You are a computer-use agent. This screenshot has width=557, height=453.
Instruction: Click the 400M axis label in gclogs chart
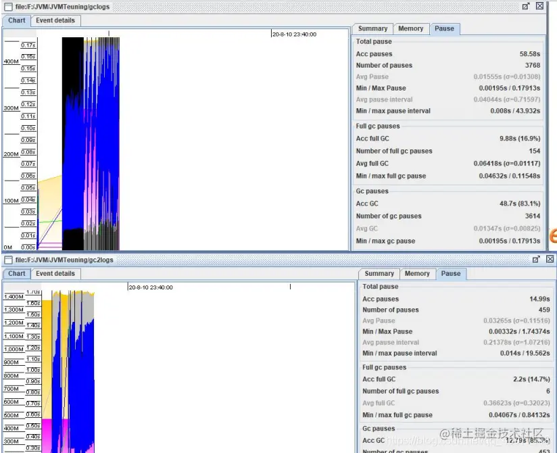[11, 62]
